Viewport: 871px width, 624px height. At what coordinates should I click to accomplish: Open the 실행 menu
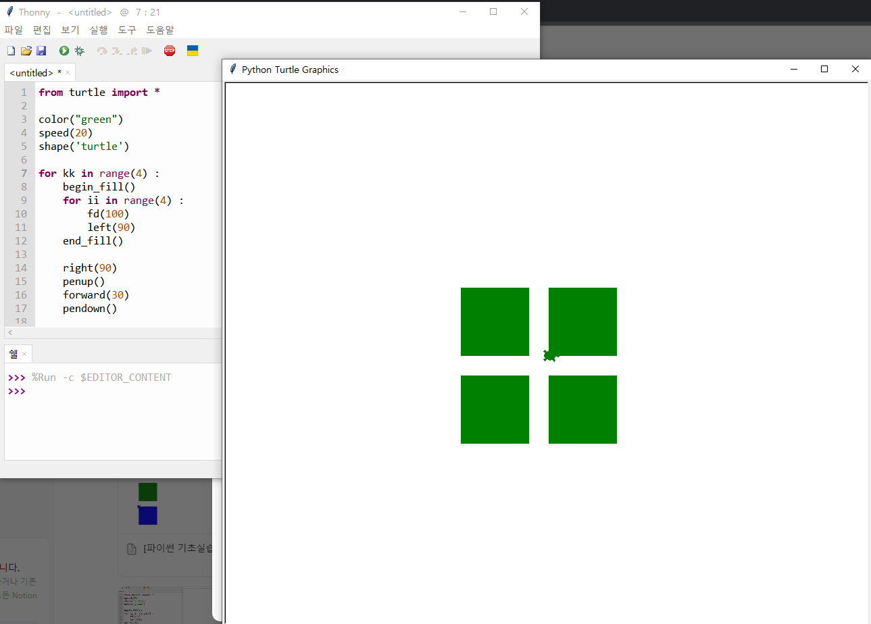pyautogui.click(x=99, y=30)
